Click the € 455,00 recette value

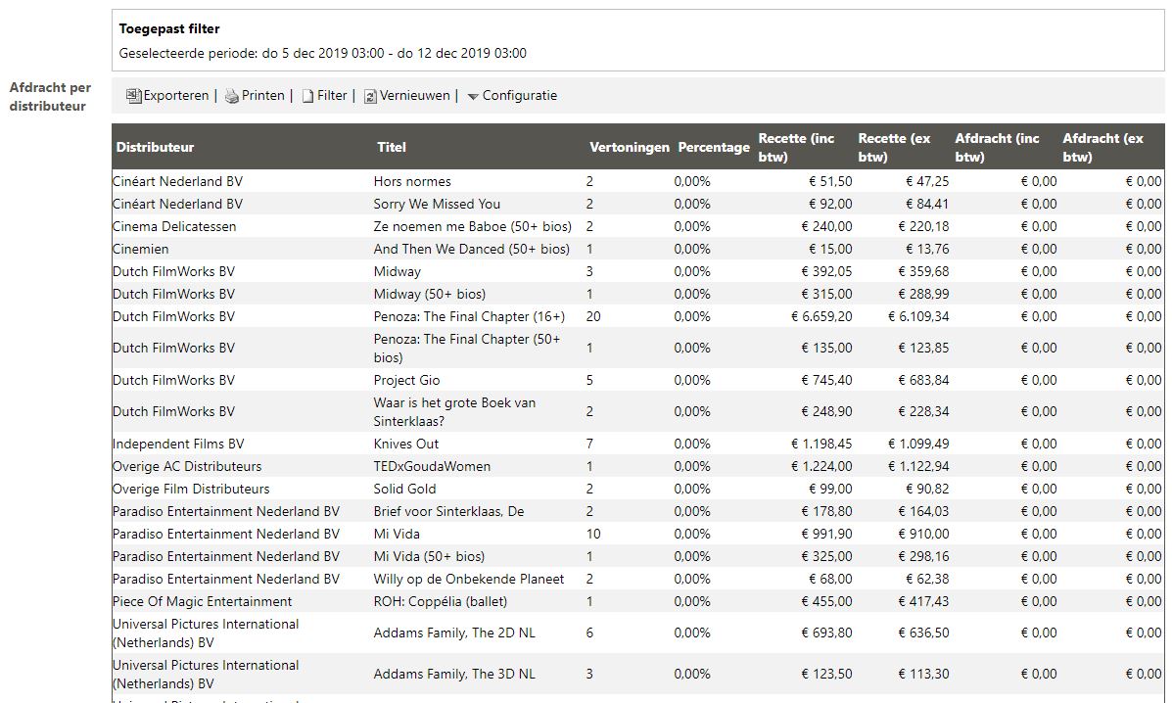click(826, 601)
